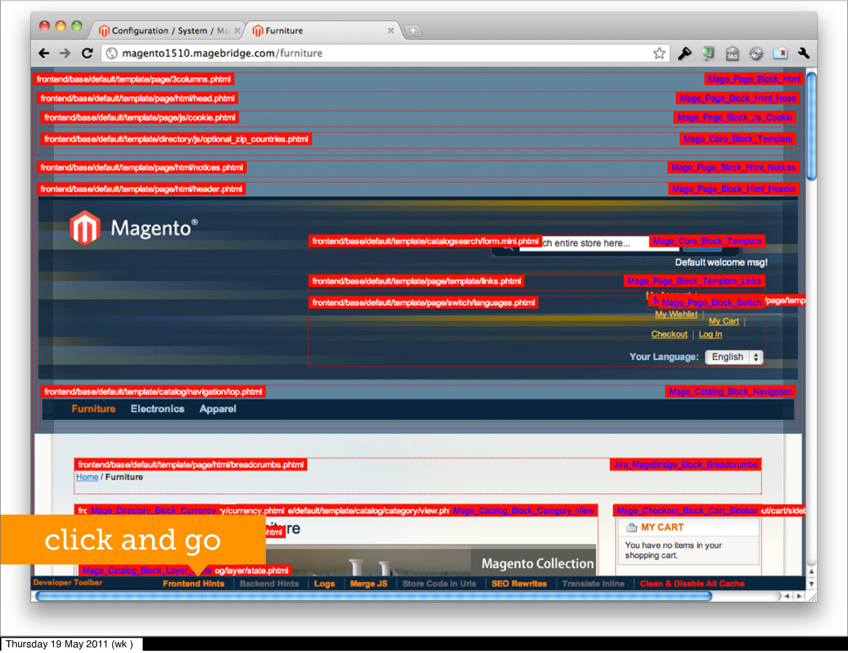This screenshot has height=653, width=848.
Task: Click the gear extension icon
Action: (756, 53)
